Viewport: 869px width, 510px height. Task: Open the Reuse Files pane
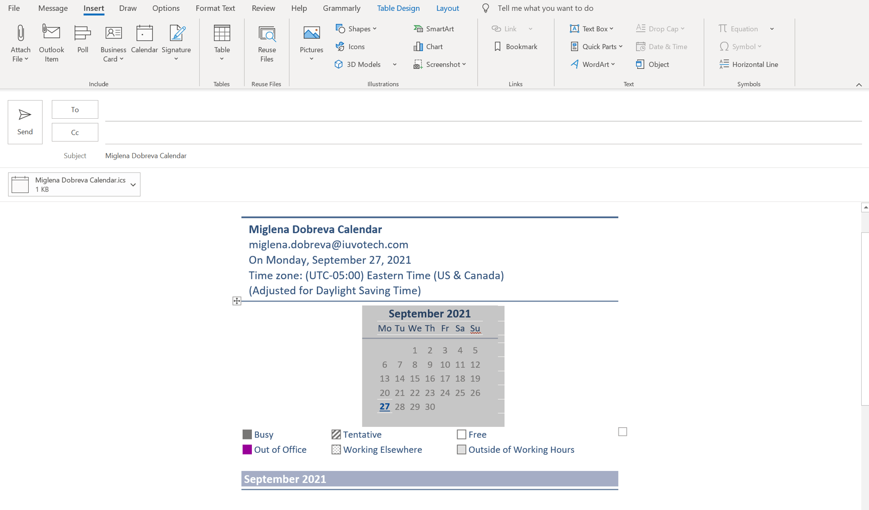[x=266, y=42]
